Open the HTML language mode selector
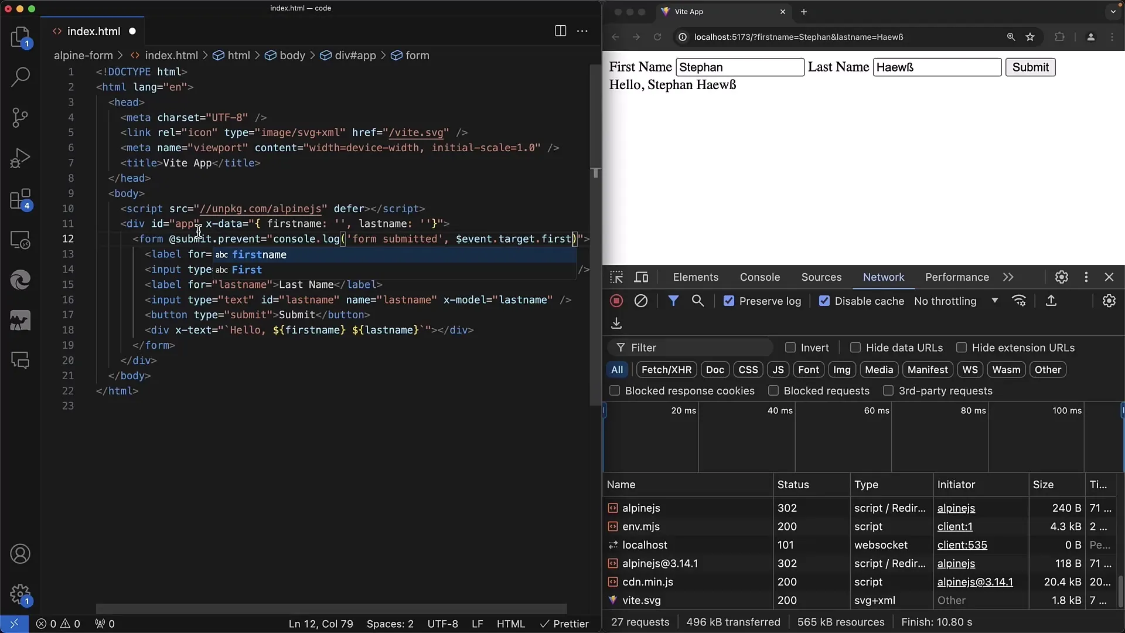The width and height of the screenshot is (1125, 633). pyautogui.click(x=511, y=624)
